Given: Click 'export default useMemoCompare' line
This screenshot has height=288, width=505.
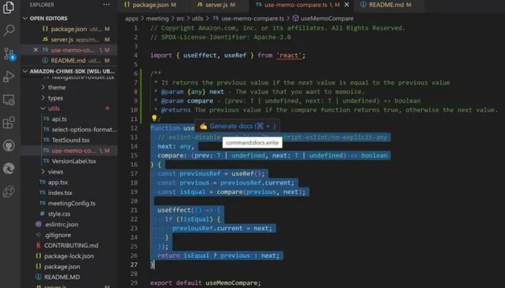Looking at the screenshot, I should click(x=205, y=283).
